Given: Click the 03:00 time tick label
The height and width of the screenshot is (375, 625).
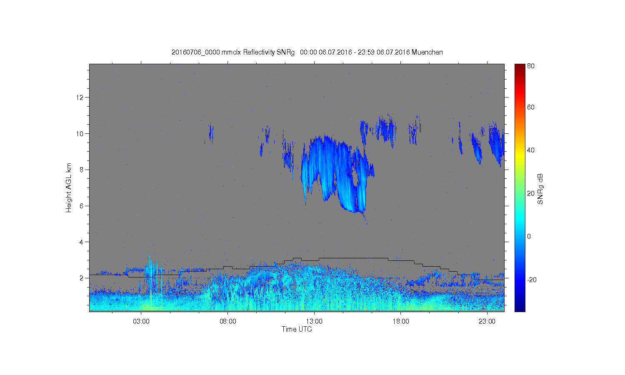Looking at the screenshot, I should [141, 322].
